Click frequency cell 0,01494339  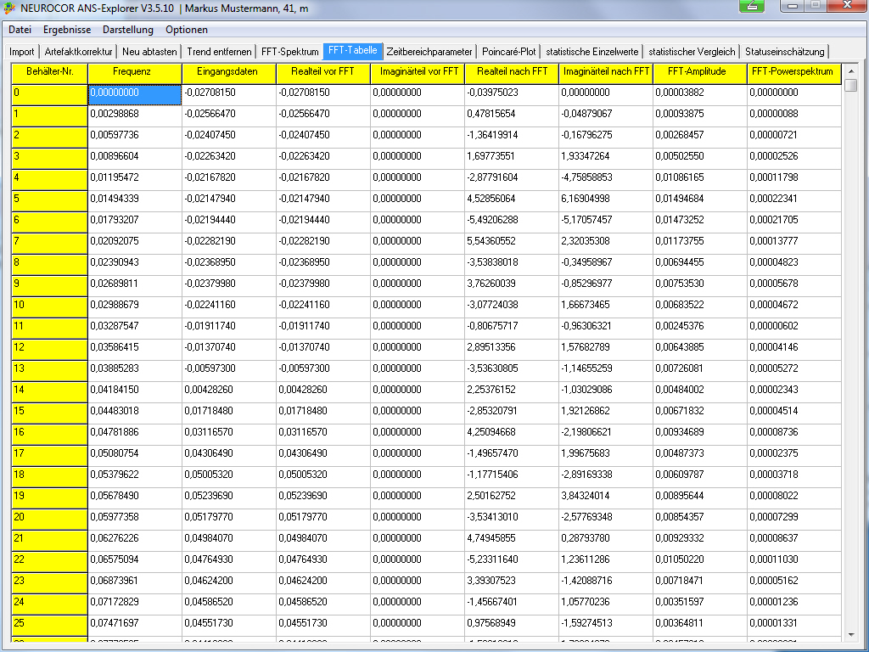click(135, 200)
